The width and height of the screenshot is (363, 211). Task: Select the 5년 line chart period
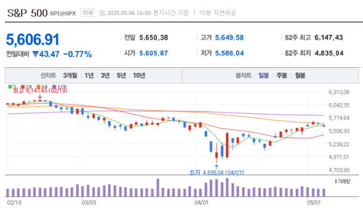(121, 75)
